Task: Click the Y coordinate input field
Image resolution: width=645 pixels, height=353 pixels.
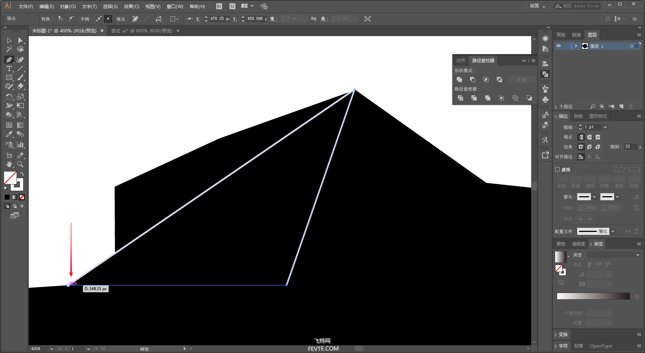Action: tap(257, 18)
